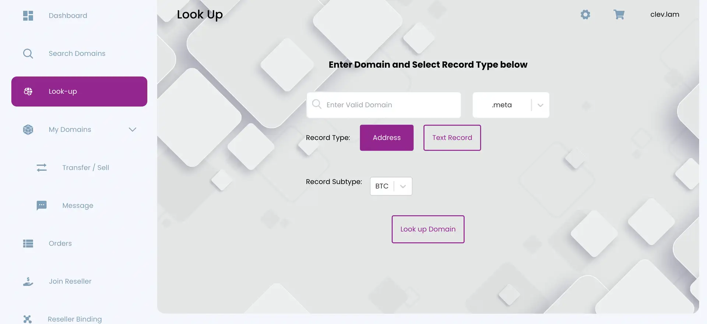This screenshot has height=324, width=707.
Task: Open the clev.lam account link
Action: click(664, 15)
